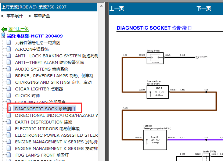Screen dimensions: 223x161
Task: Click page icon beside AUDIO SYSTEMS 音响系统
Action: 9,69
